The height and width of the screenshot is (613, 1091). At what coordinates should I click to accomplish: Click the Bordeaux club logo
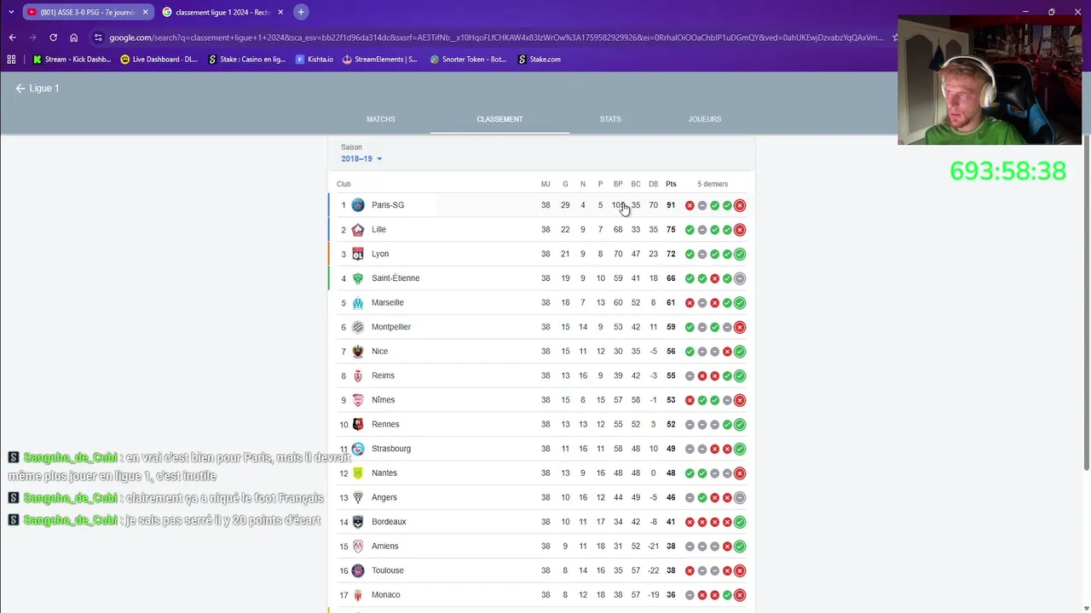click(358, 522)
